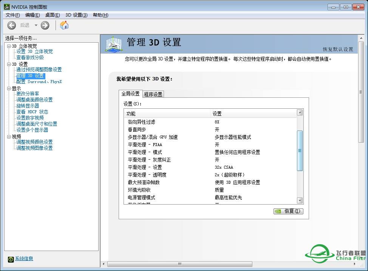The width and height of the screenshot is (368, 271).
Task: Select 管理 3D 设置 in tree
Action: 30,76
